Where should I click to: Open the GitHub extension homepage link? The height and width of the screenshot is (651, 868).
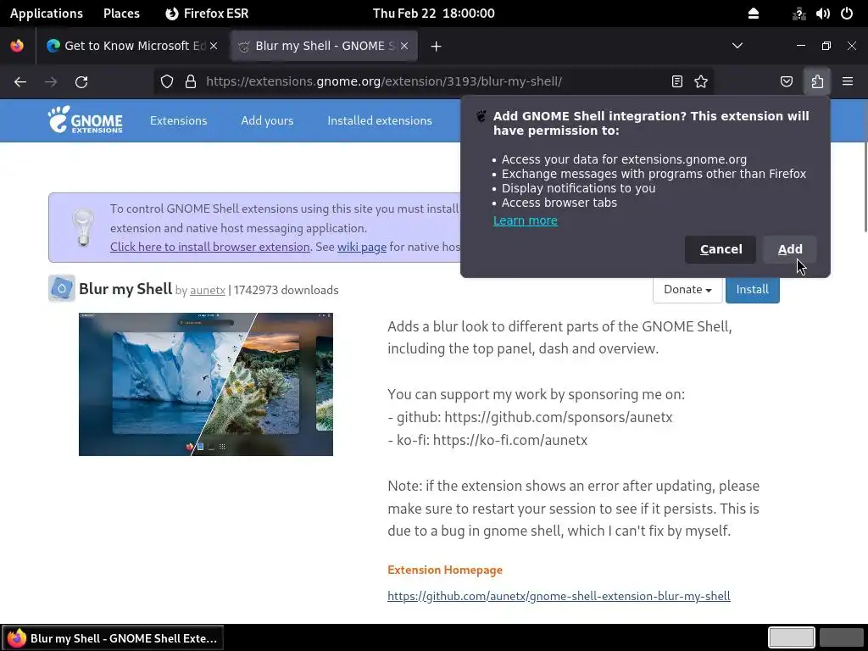point(559,596)
